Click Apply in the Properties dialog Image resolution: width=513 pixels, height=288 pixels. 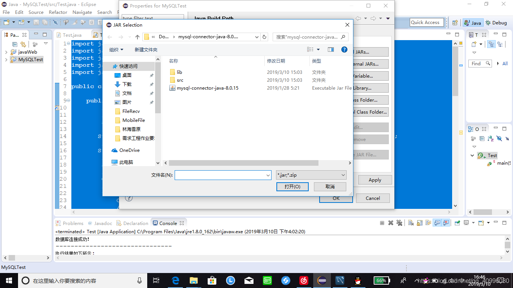(x=375, y=180)
